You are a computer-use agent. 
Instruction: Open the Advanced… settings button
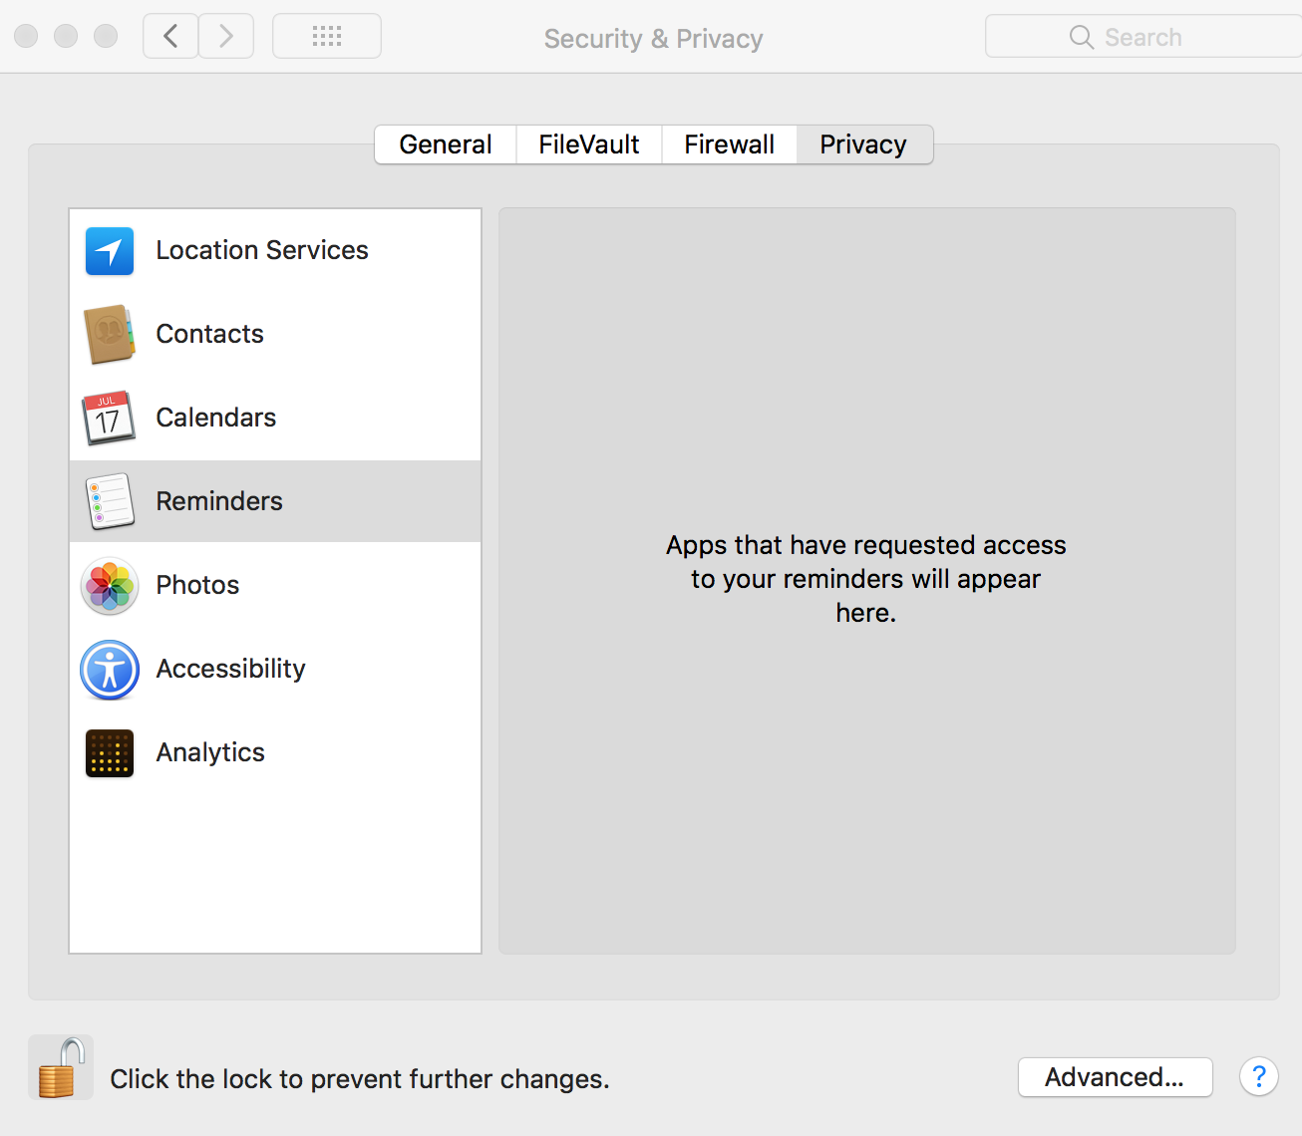tap(1115, 1077)
